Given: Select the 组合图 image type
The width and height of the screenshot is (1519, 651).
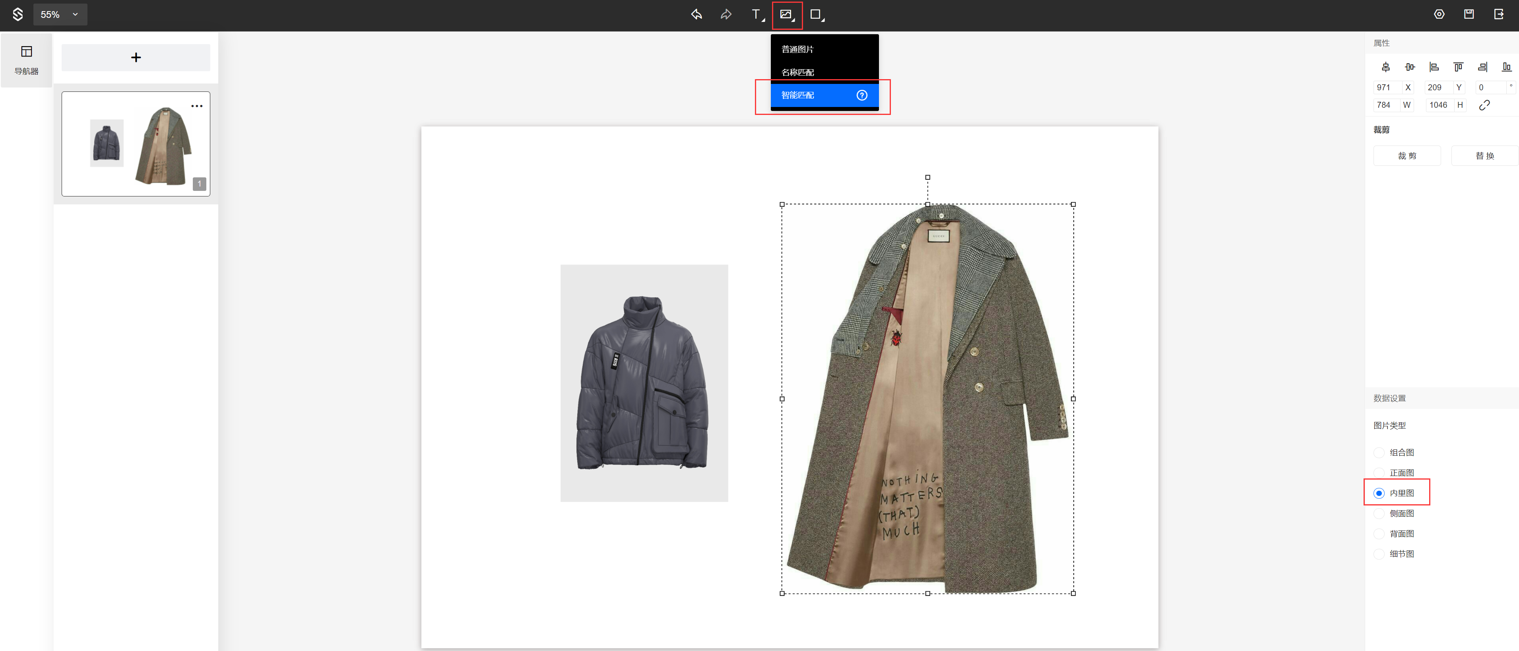Looking at the screenshot, I should (x=1379, y=453).
